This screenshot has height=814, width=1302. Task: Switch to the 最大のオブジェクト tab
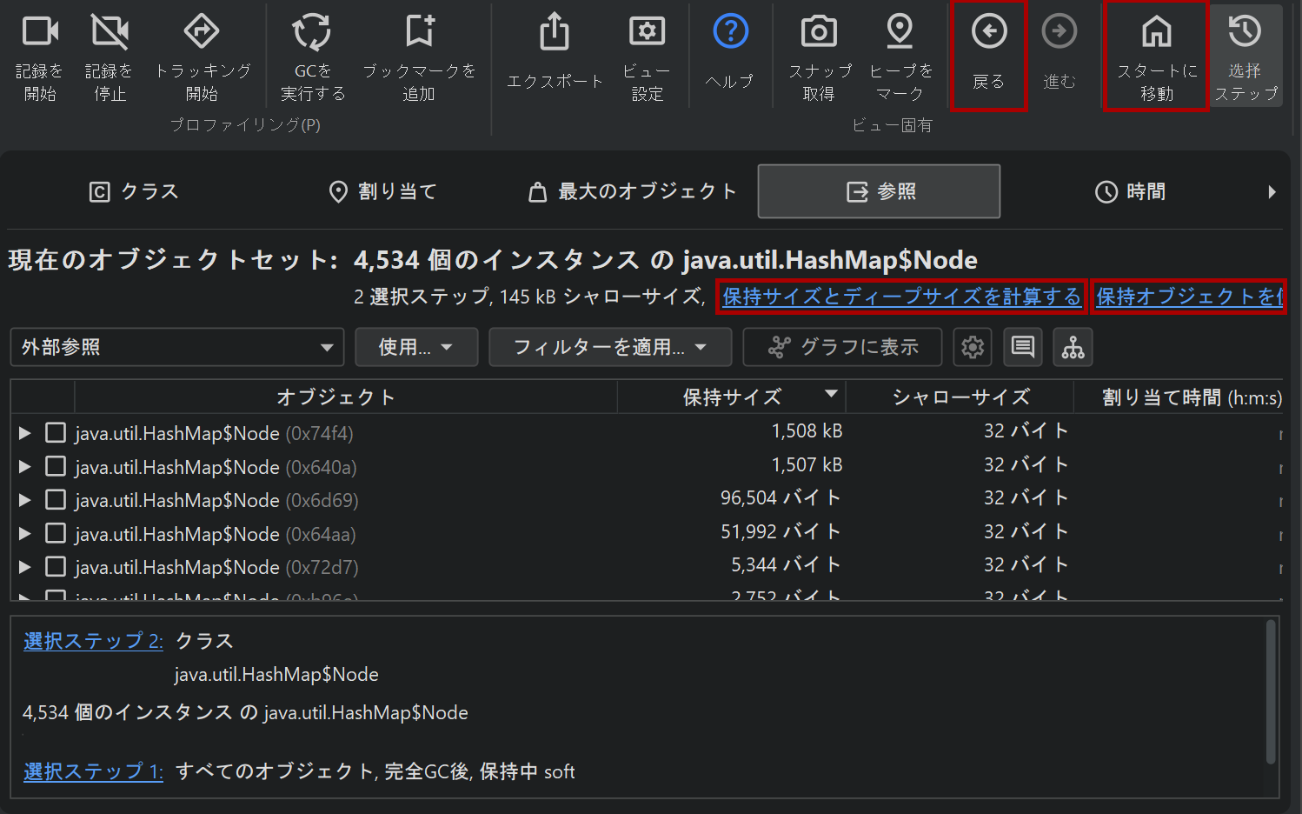(633, 191)
